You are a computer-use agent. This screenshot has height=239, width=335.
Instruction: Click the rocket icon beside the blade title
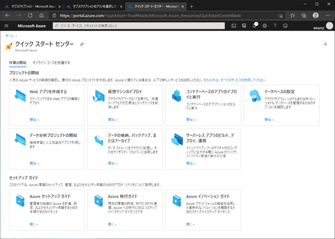9,46
